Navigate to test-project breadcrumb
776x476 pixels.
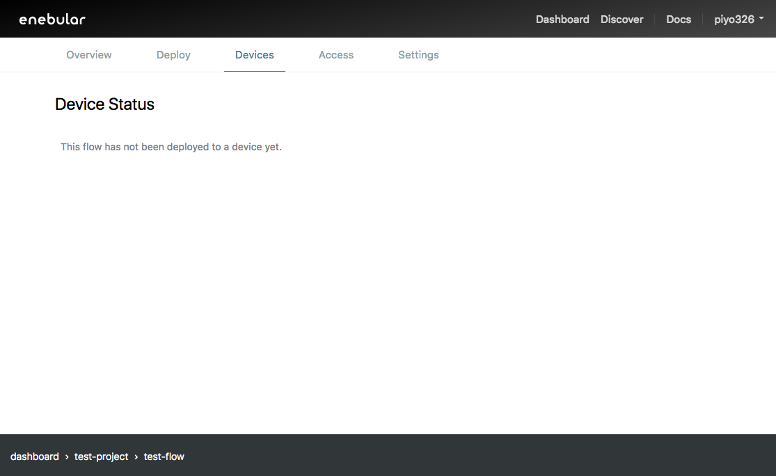(x=102, y=457)
